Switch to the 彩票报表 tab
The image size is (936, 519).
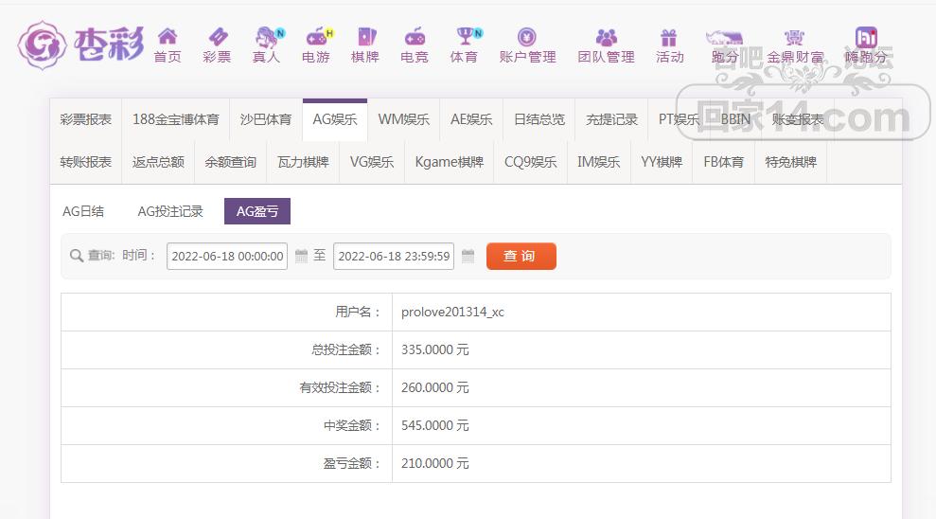tap(86, 119)
